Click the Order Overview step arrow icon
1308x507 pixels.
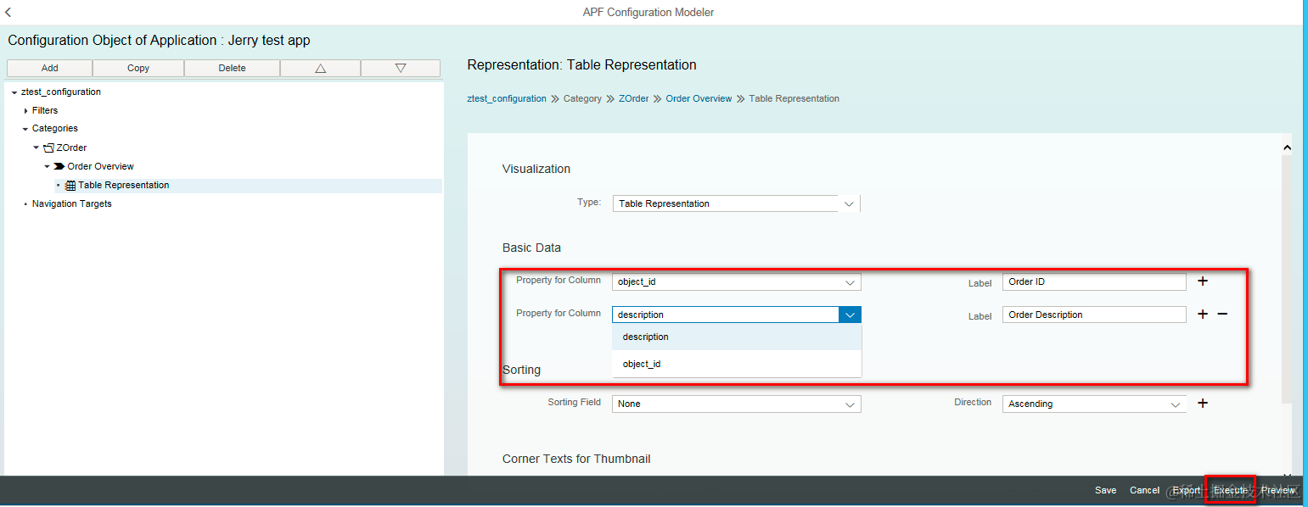(x=59, y=166)
